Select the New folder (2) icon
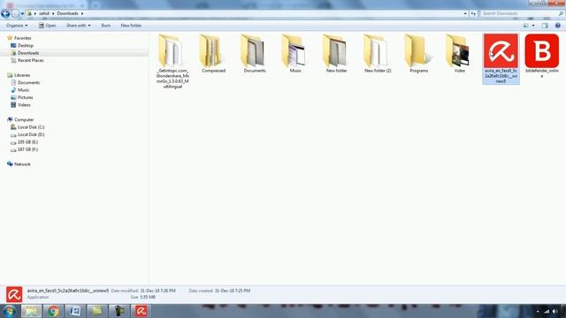The width and height of the screenshot is (566, 318). pyautogui.click(x=378, y=54)
